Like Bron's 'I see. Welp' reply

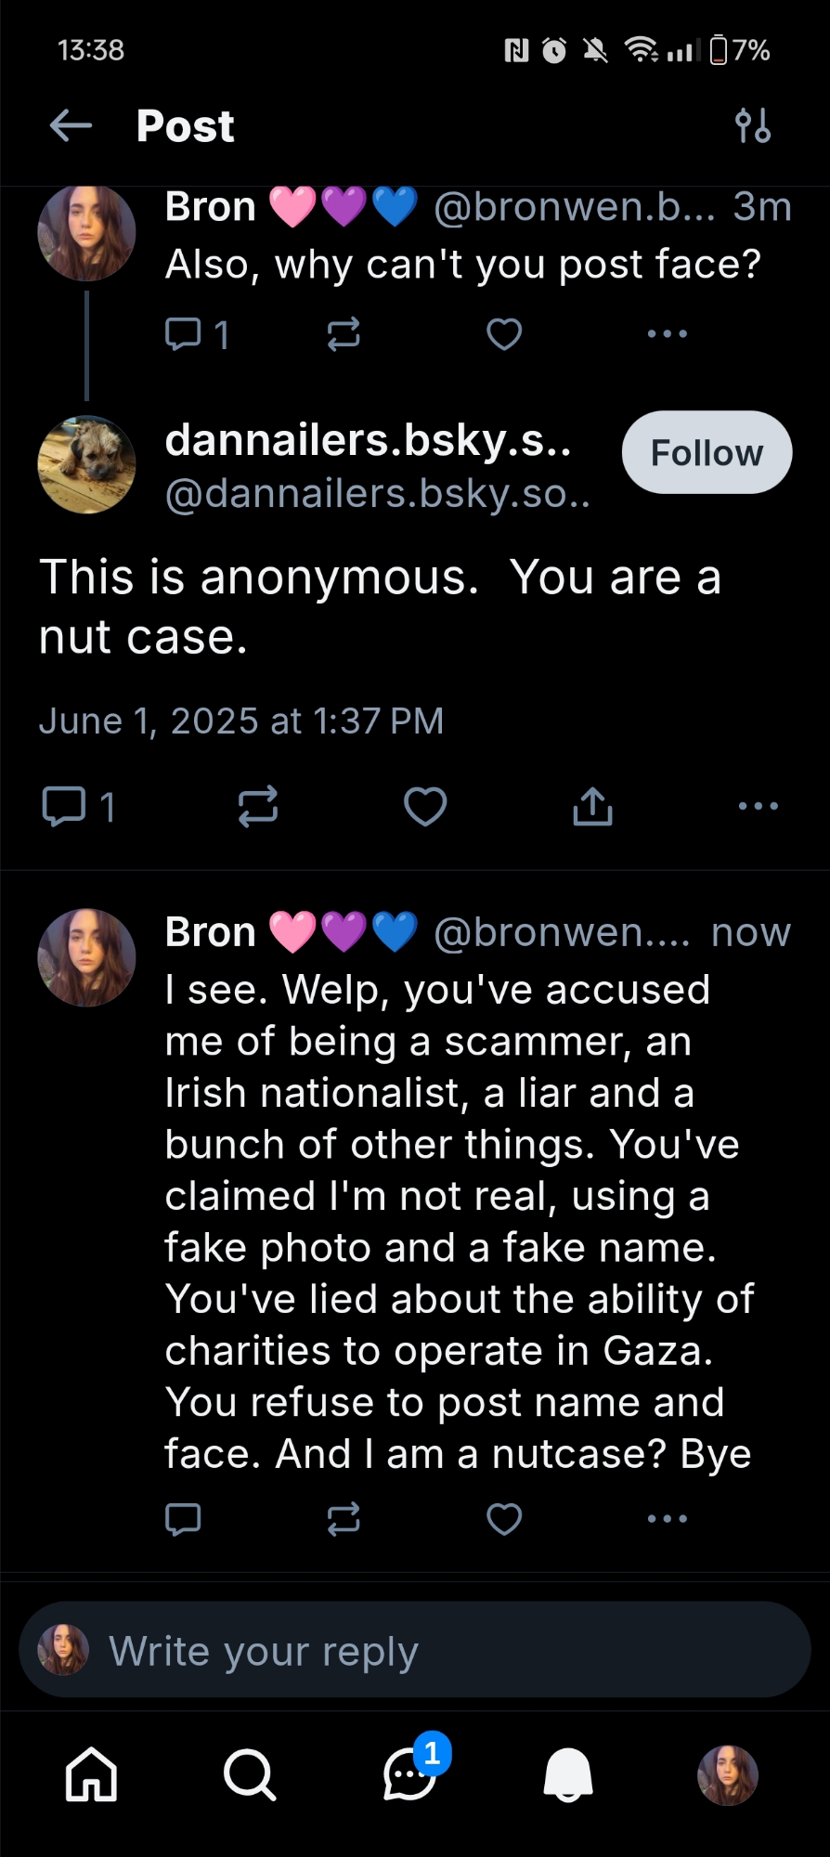(x=504, y=1519)
